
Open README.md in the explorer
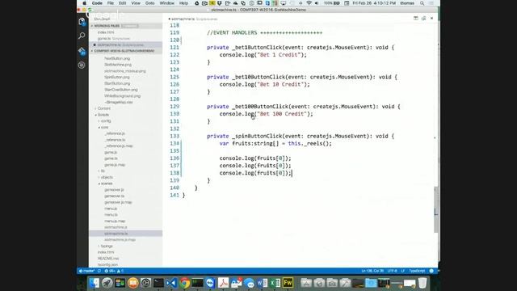point(108,259)
